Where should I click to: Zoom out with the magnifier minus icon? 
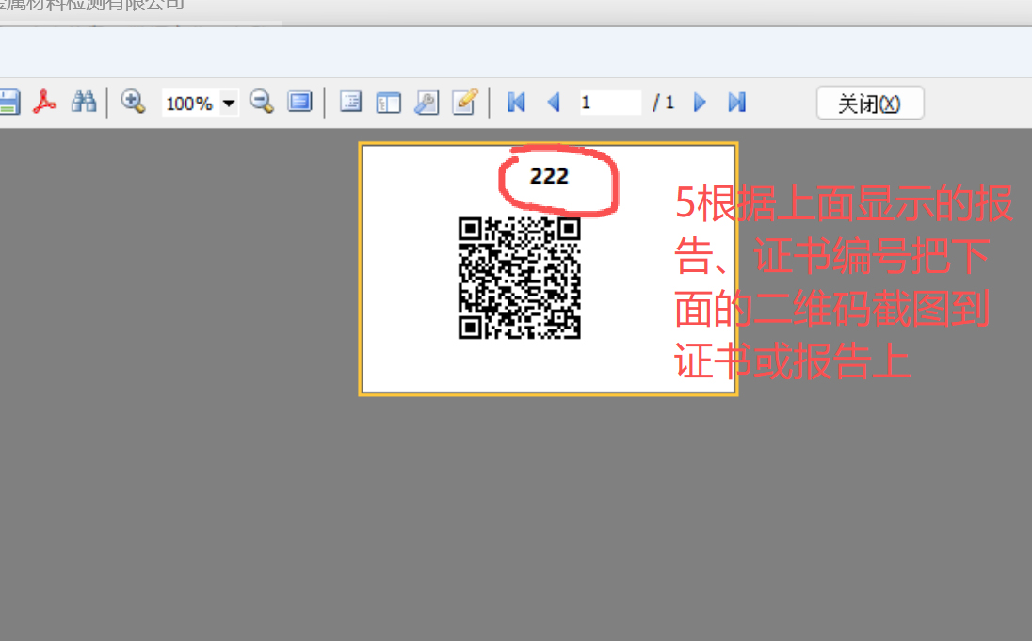pyautogui.click(x=262, y=102)
